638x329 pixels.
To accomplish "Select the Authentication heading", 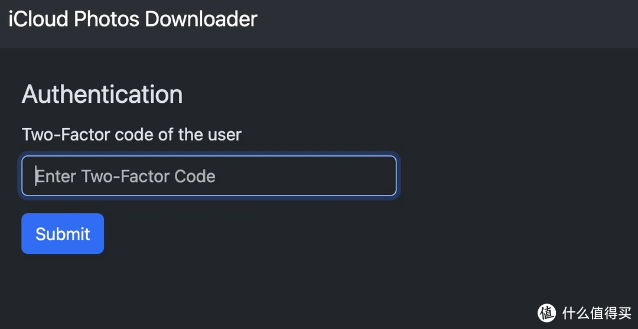I will tap(102, 94).
